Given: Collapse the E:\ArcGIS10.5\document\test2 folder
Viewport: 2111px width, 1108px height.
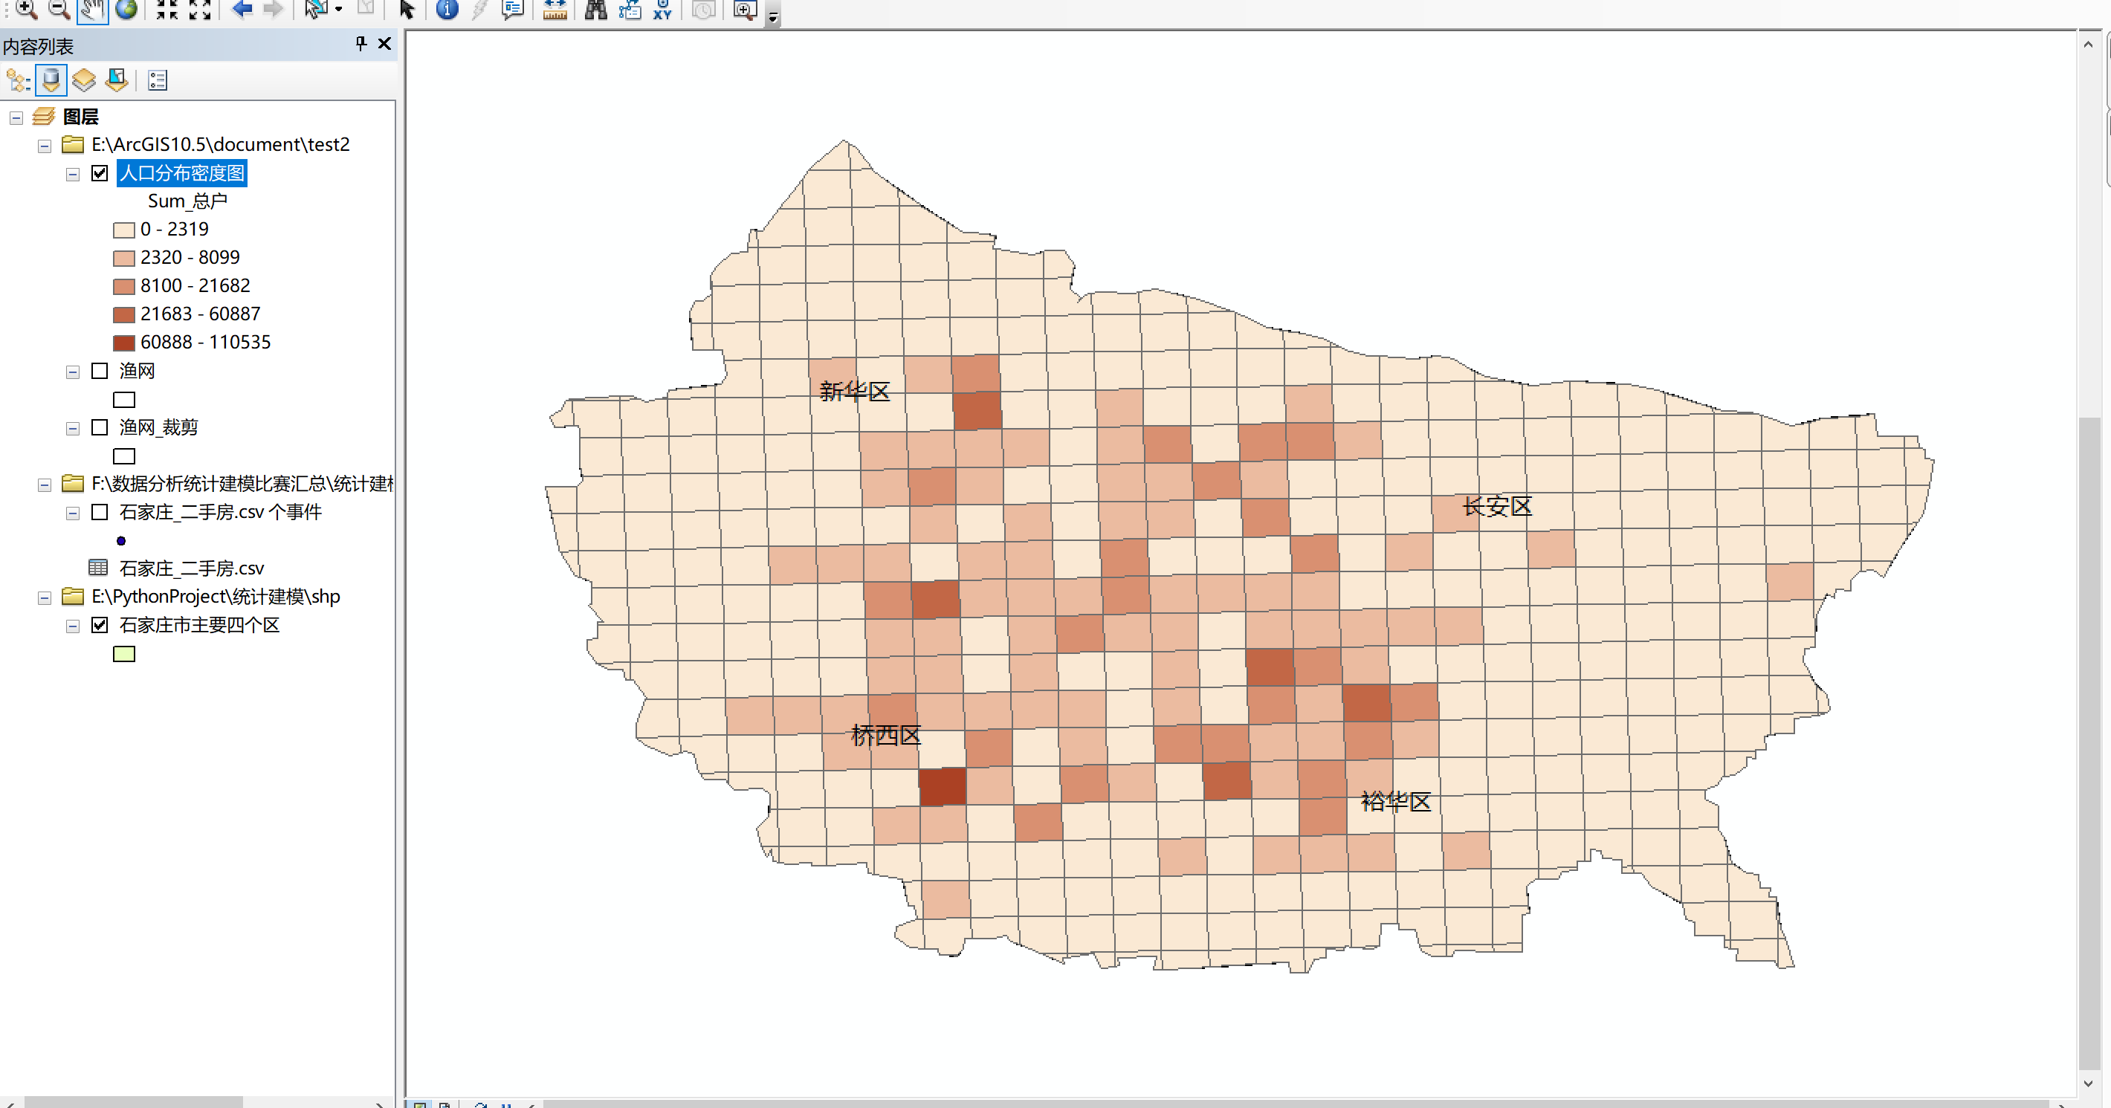Looking at the screenshot, I should tap(45, 146).
